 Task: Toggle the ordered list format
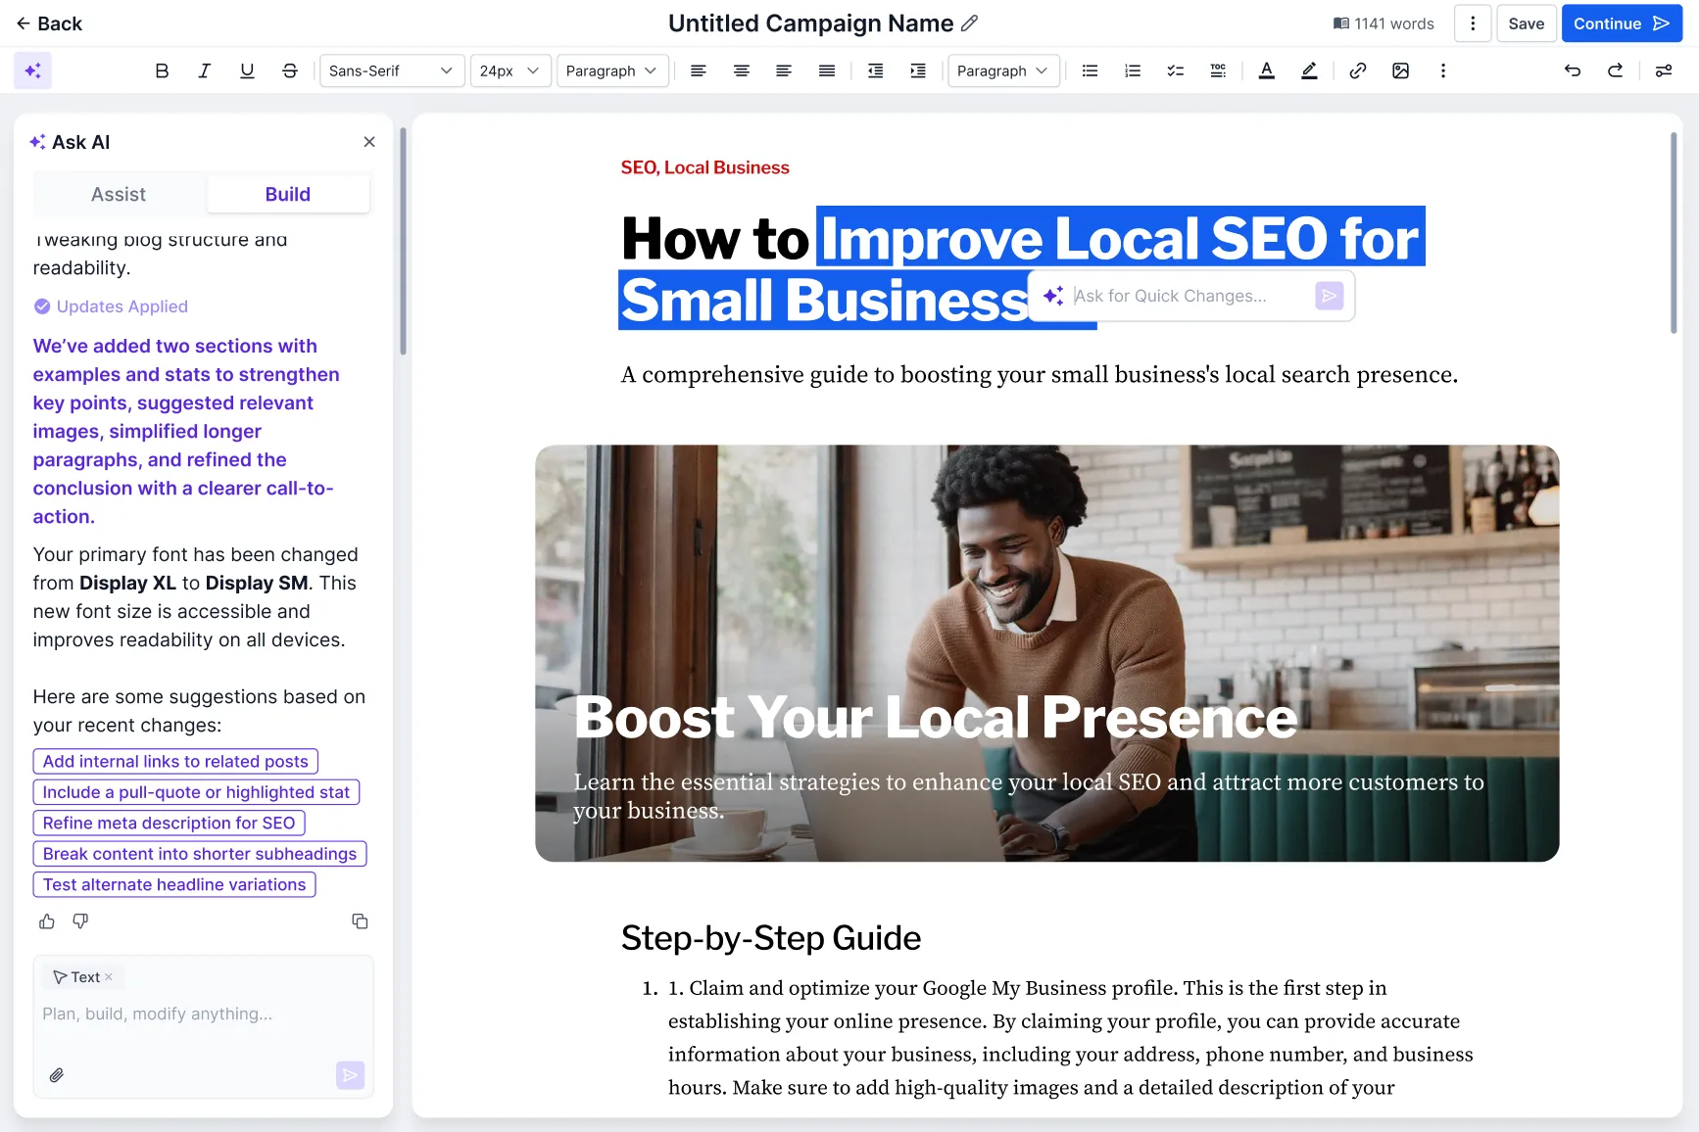click(x=1132, y=70)
